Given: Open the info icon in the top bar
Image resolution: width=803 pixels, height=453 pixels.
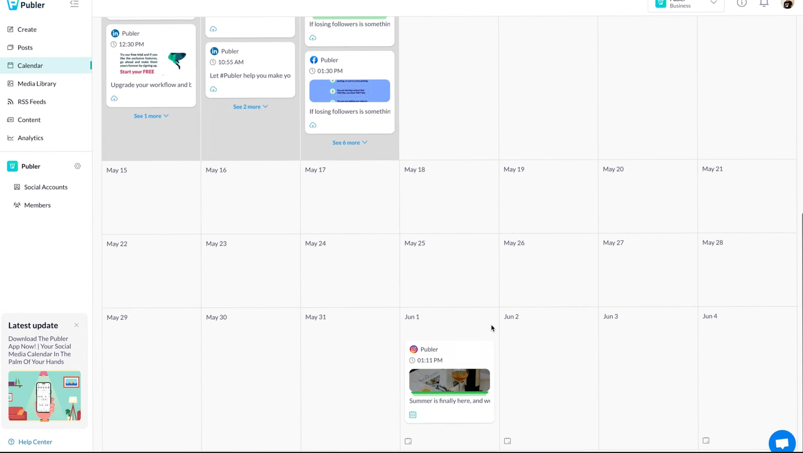Looking at the screenshot, I should [x=742, y=4].
